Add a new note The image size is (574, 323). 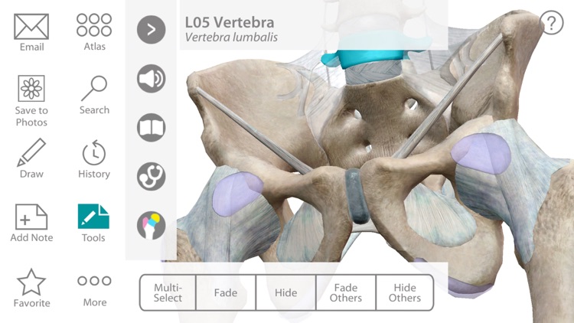coord(31,223)
